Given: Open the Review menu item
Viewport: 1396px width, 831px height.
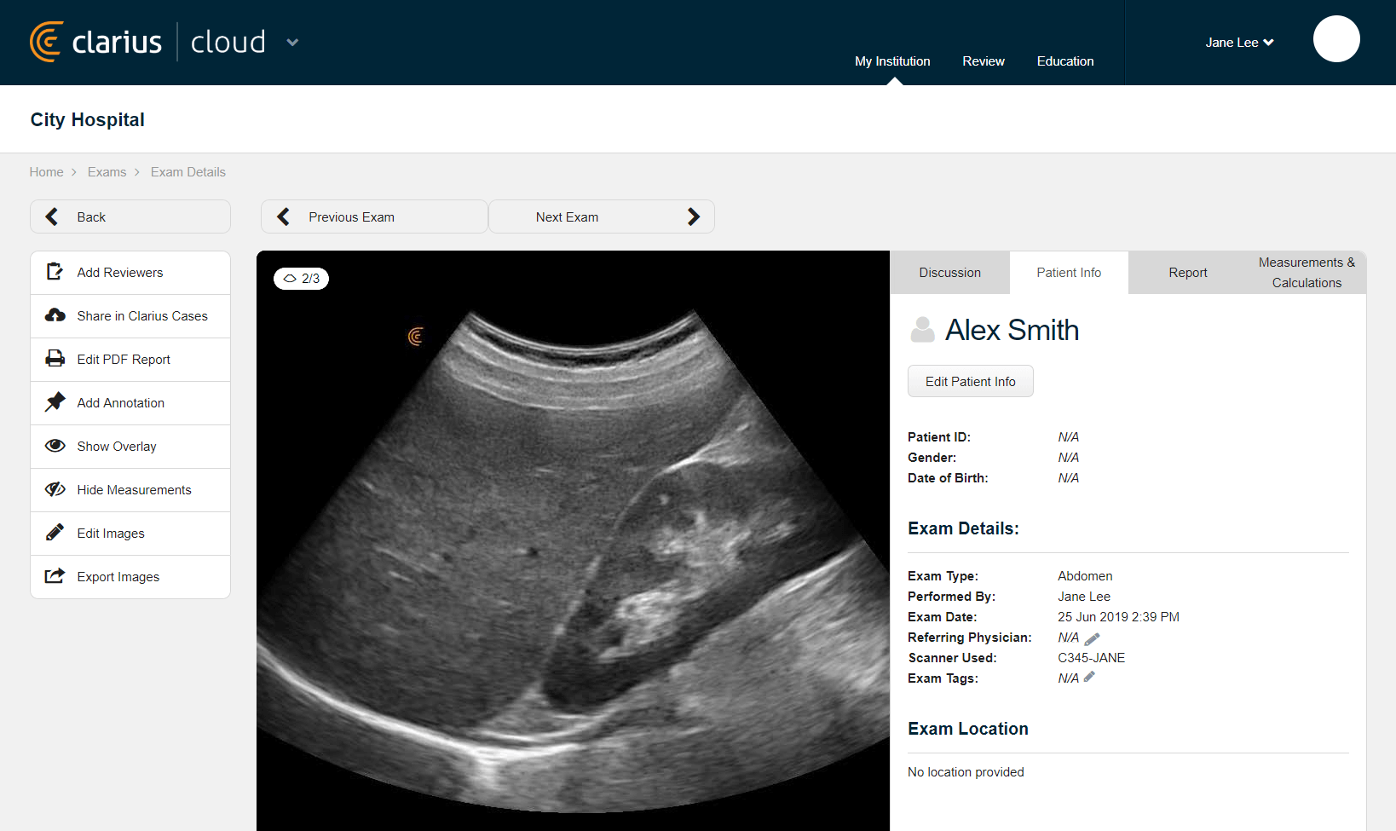Looking at the screenshot, I should 984,61.
